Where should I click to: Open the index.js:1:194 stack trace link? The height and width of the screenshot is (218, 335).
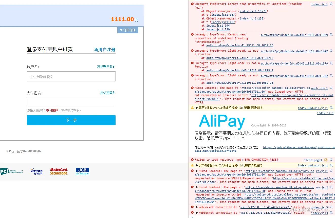pyautogui.click(x=218, y=26)
